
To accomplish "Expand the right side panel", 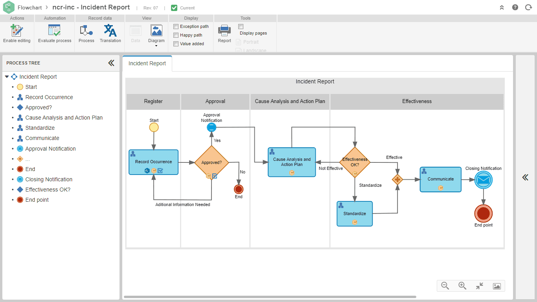I will point(525,177).
